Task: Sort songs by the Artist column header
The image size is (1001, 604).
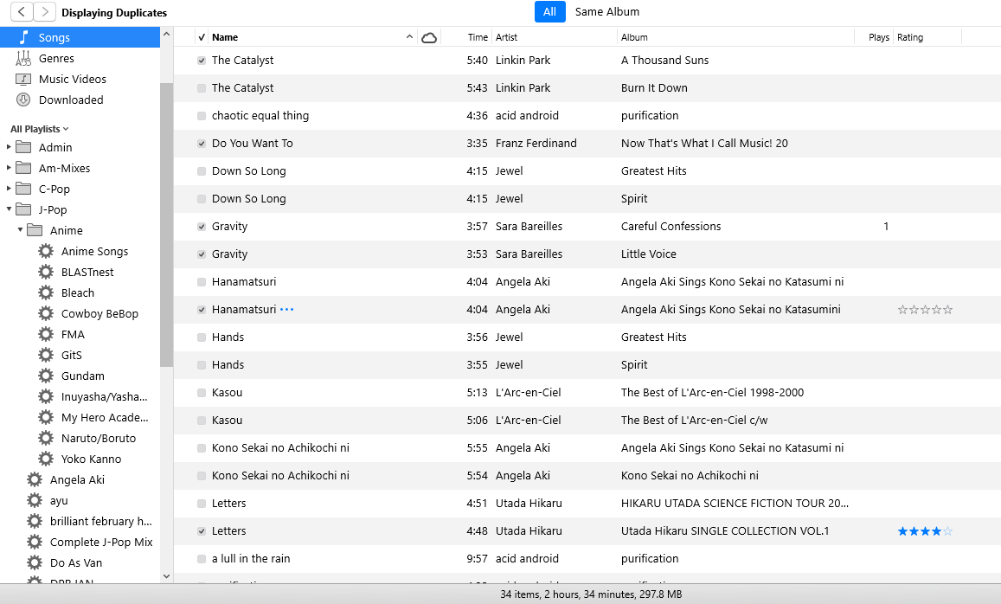Action: (x=506, y=37)
